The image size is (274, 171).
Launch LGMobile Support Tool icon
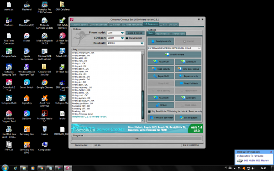pyautogui.click(x=9, y=116)
